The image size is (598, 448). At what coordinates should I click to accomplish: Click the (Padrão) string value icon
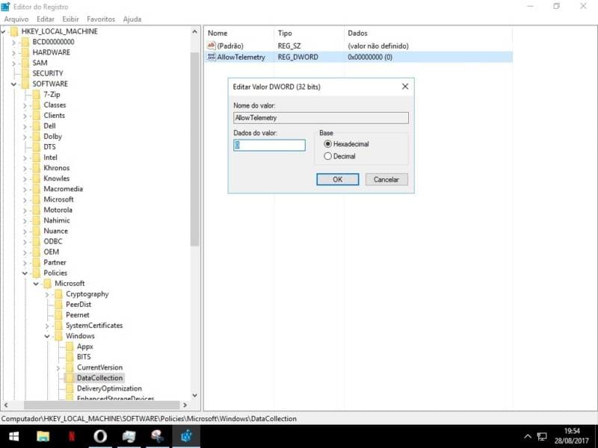(212, 46)
